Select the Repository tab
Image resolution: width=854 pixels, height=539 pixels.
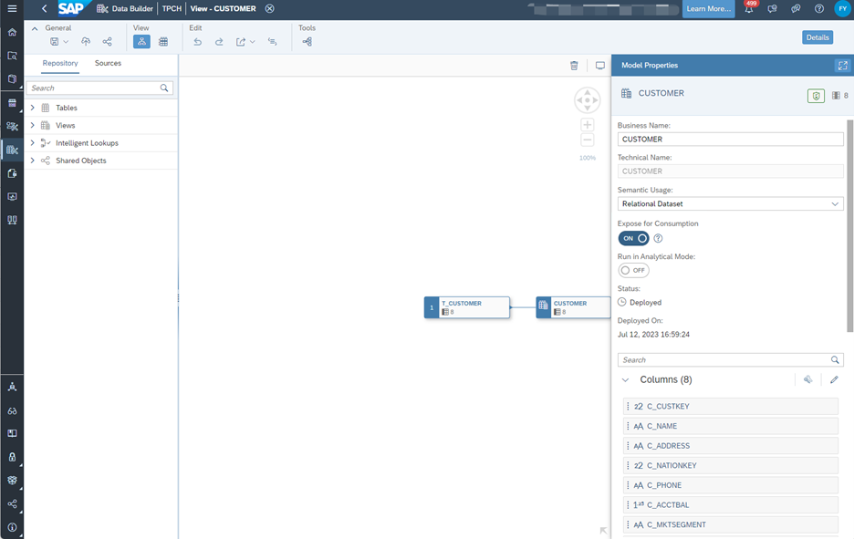60,64
